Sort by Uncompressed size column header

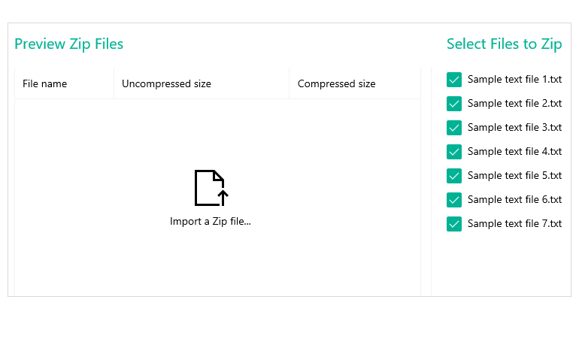click(x=202, y=83)
